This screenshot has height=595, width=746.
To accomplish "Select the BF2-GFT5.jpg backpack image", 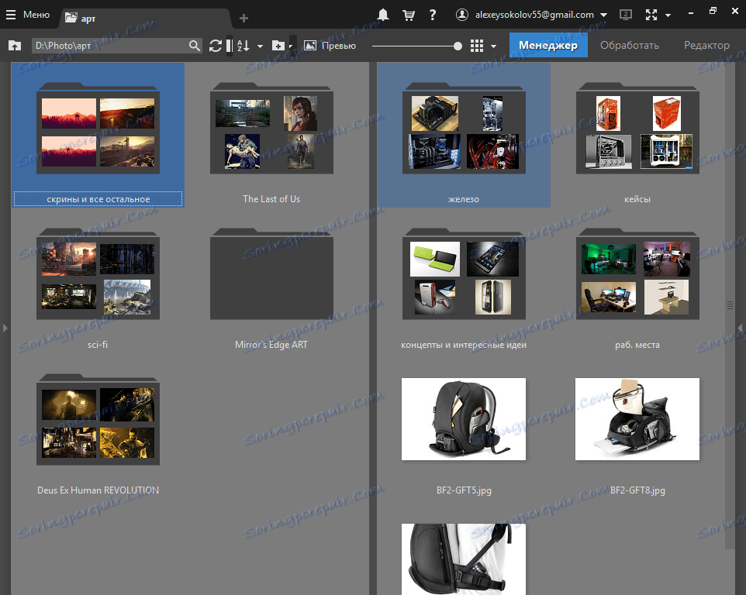I will pos(464,419).
